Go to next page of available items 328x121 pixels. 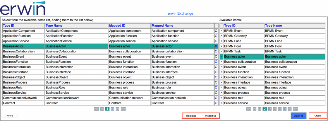click(290, 109)
